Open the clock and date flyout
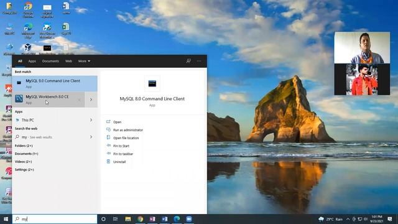 pos(376,219)
